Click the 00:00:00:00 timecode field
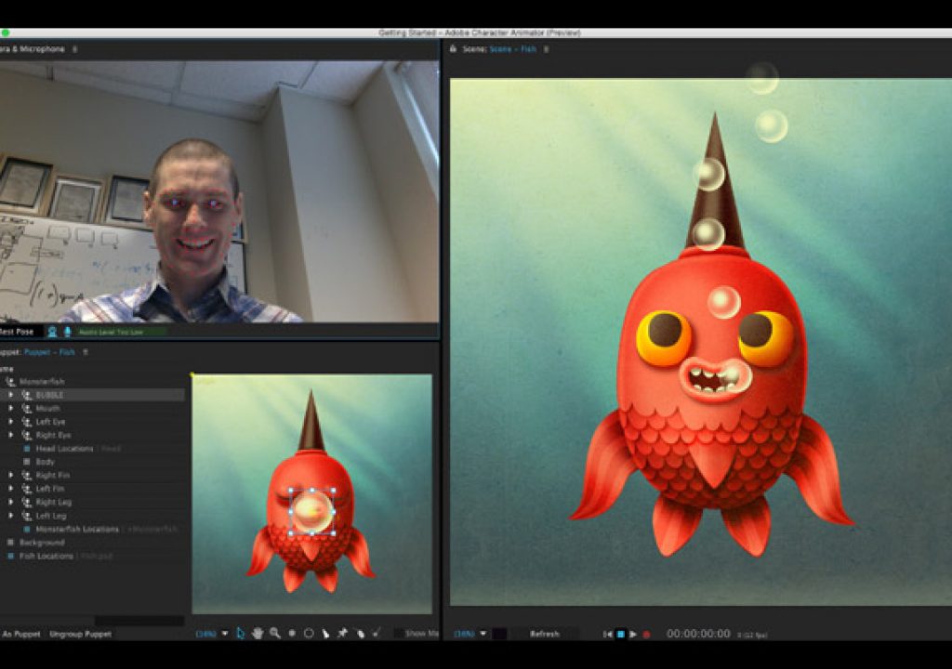Screen dimensions: 952x669 click(698, 634)
